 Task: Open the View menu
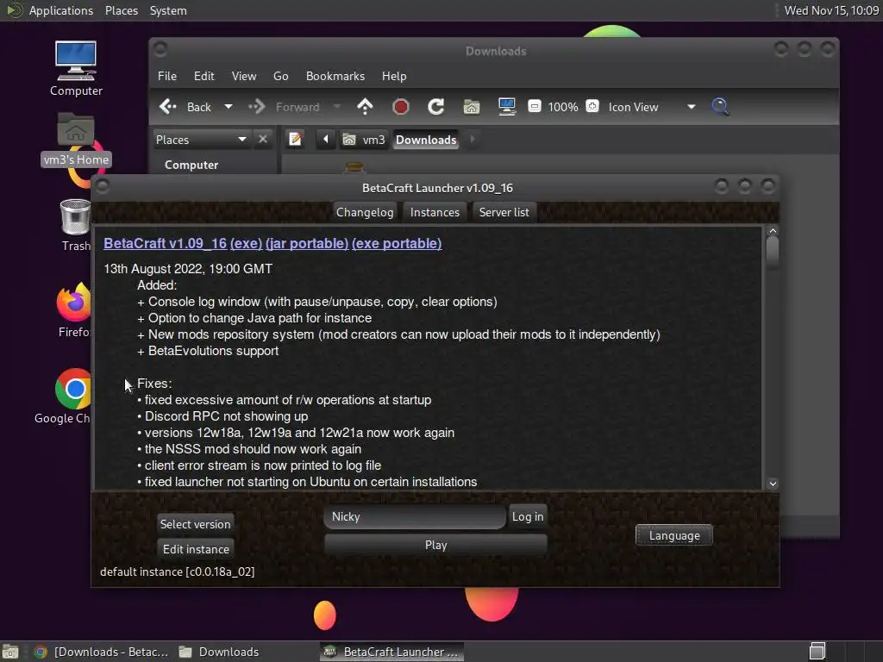[244, 76]
